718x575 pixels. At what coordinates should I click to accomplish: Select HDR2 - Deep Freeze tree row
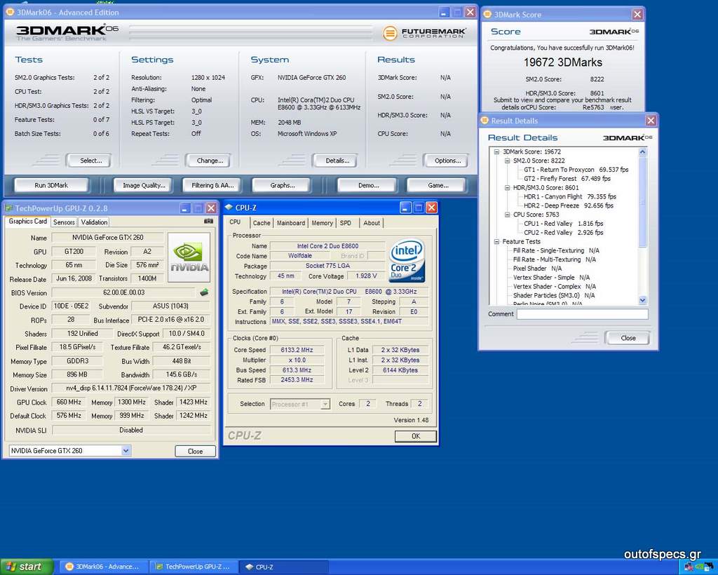(568, 205)
